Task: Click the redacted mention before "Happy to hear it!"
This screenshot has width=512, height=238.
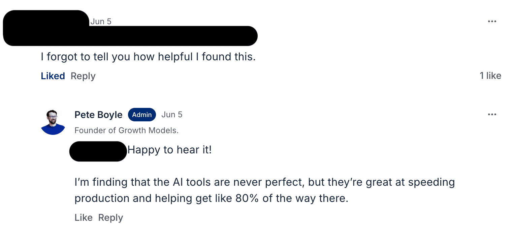Action: [98, 151]
